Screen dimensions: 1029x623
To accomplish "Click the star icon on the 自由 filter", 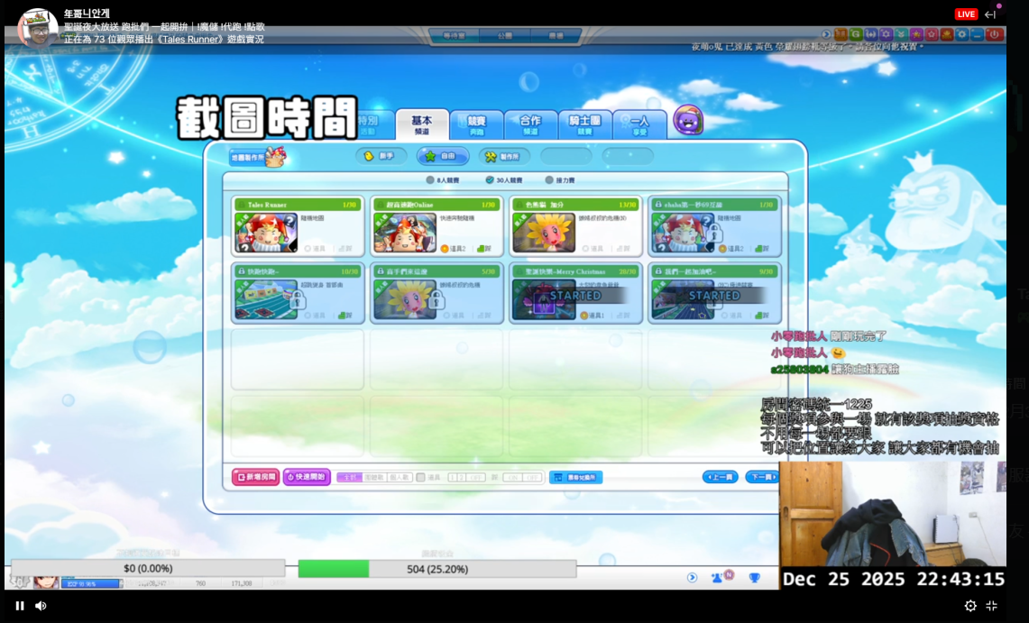I will coord(430,155).
